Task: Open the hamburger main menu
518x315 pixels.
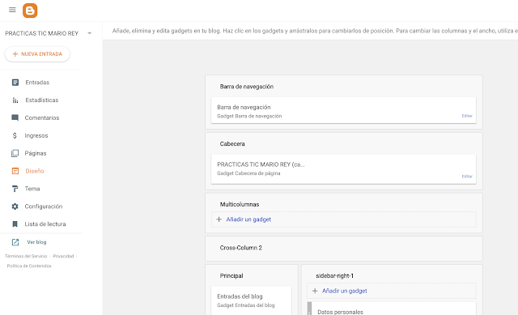Action: point(12,10)
